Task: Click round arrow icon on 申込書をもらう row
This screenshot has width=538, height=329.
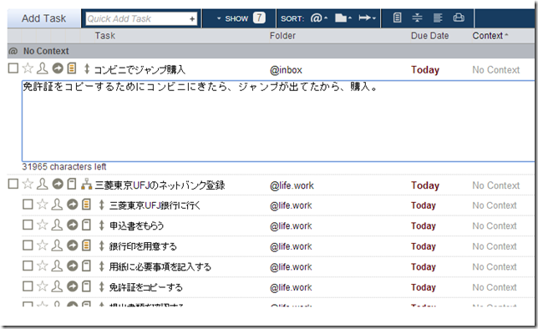Action: 73,225
